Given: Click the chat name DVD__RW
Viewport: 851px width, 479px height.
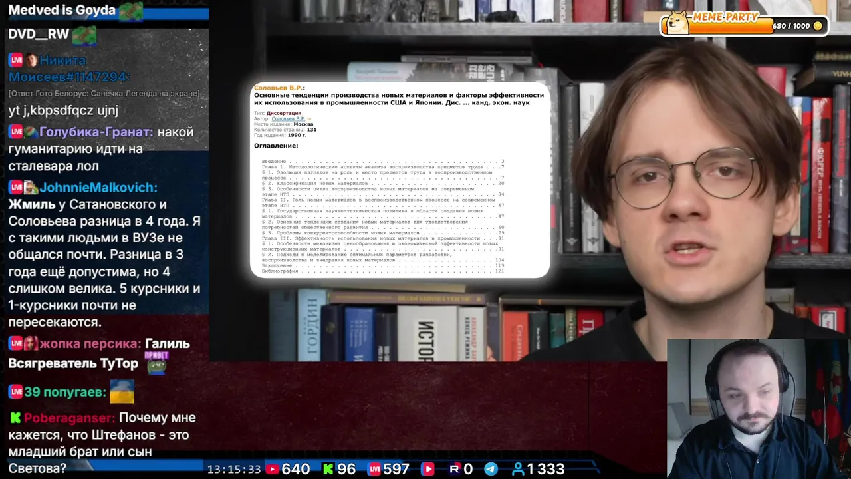Looking at the screenshot, I should click(x=39, y=33).
